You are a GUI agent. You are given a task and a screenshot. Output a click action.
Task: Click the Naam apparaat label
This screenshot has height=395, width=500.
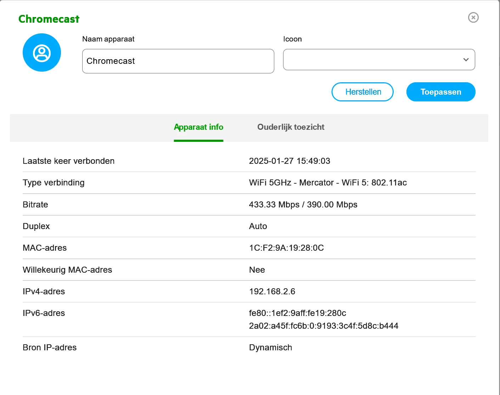point(108,39)
